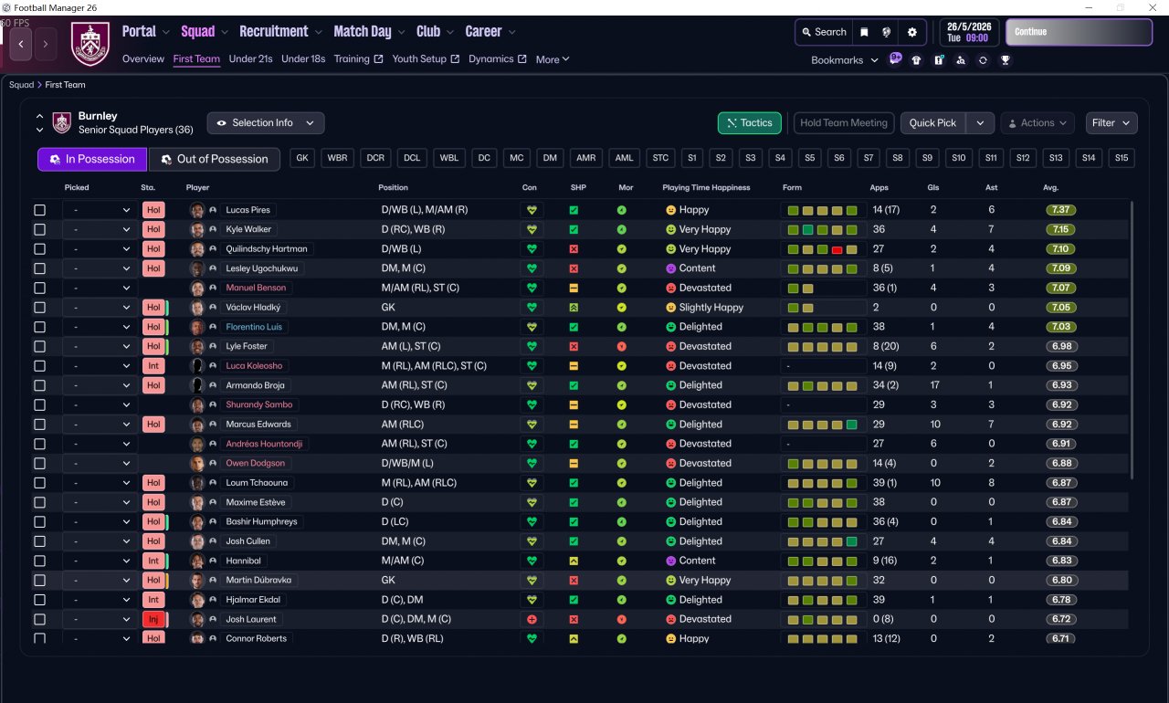Click the bookmark icon beside Search

(864, 32)
